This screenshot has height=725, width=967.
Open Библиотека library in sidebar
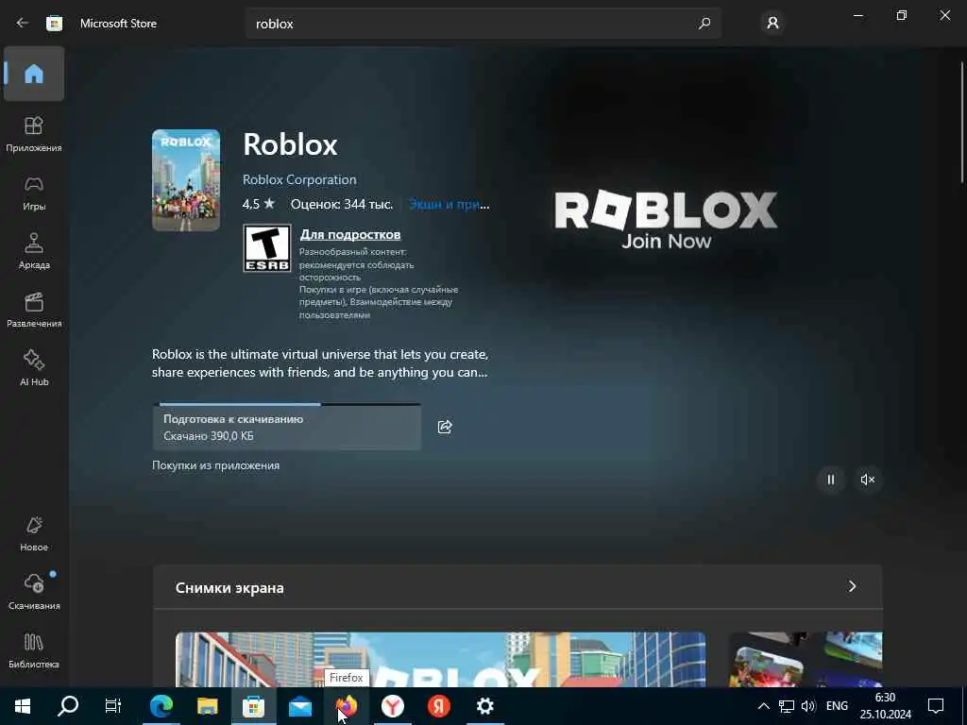(x=34, y=650)
